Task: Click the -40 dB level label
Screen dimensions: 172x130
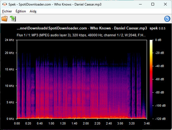Action: tap(160, 66)
